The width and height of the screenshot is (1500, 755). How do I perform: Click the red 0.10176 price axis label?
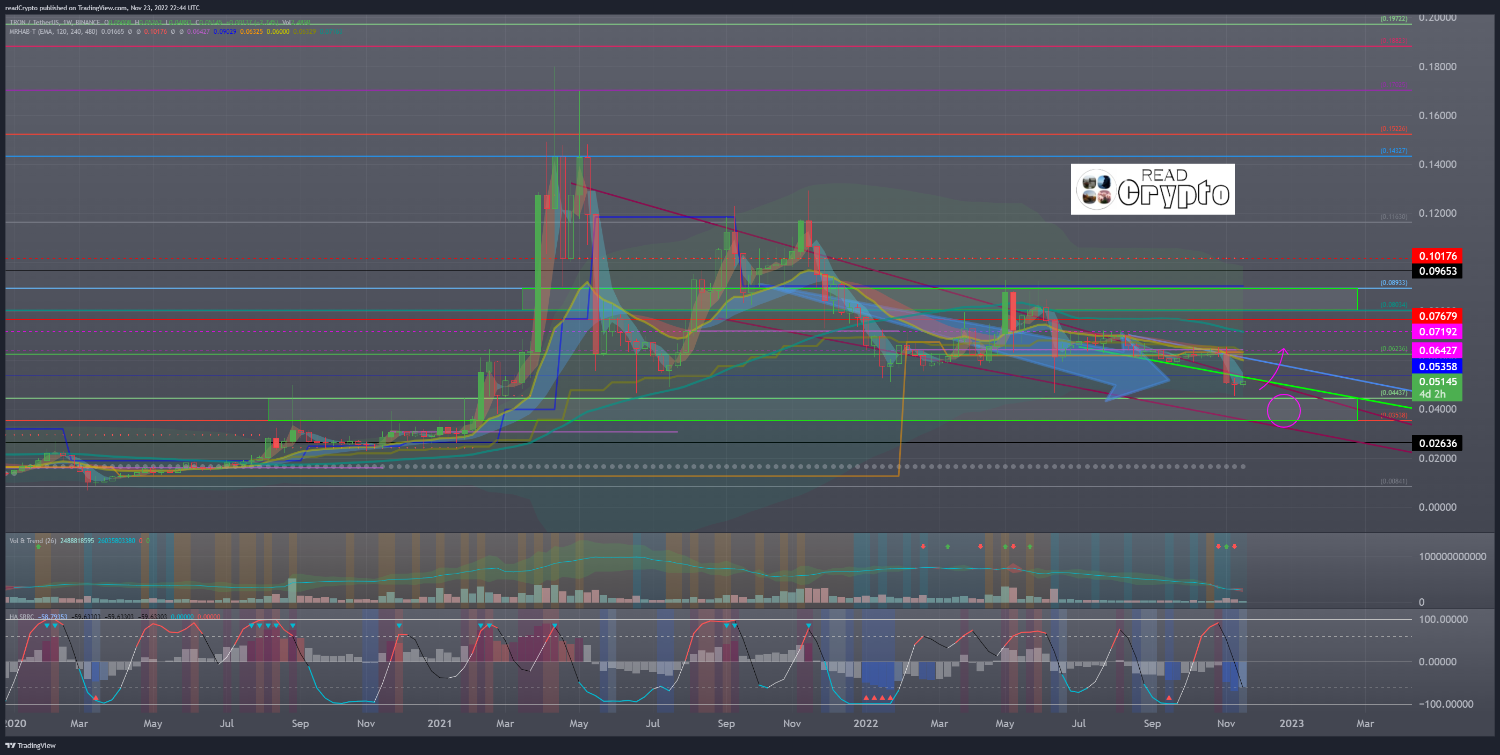click(x=1437, y=256)
